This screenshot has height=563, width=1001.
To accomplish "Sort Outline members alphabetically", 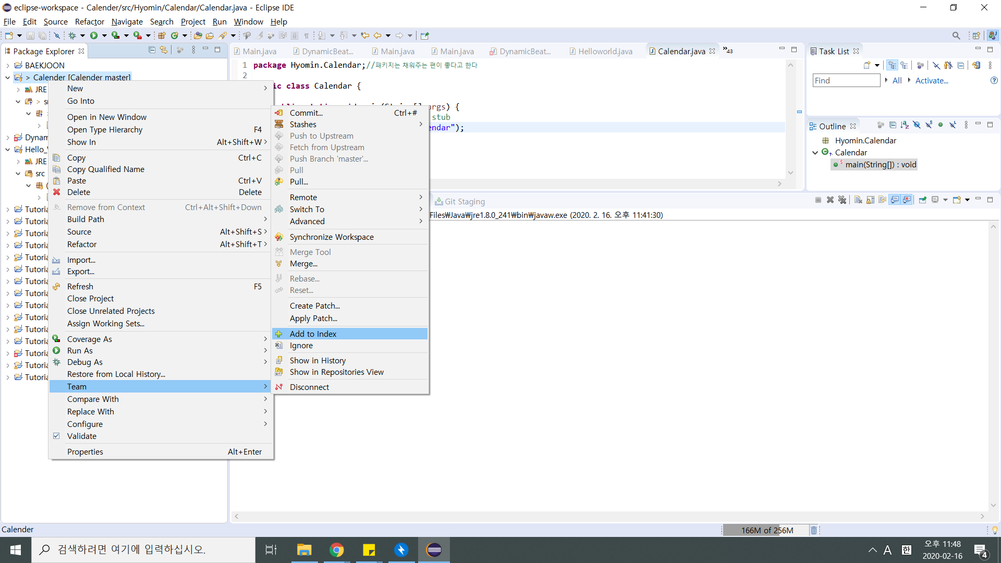I will (905, 125).
